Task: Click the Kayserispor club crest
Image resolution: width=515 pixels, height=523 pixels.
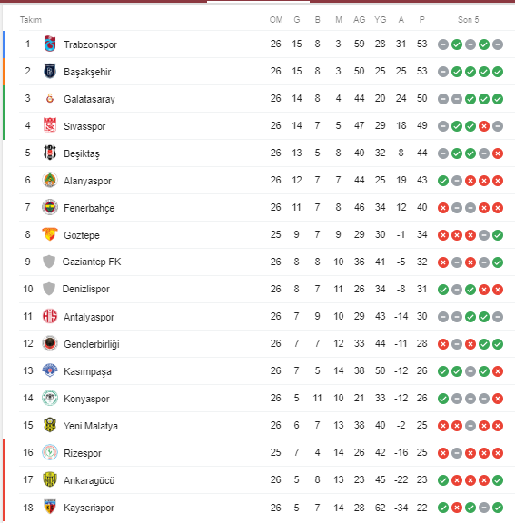Action: (50, 507)
